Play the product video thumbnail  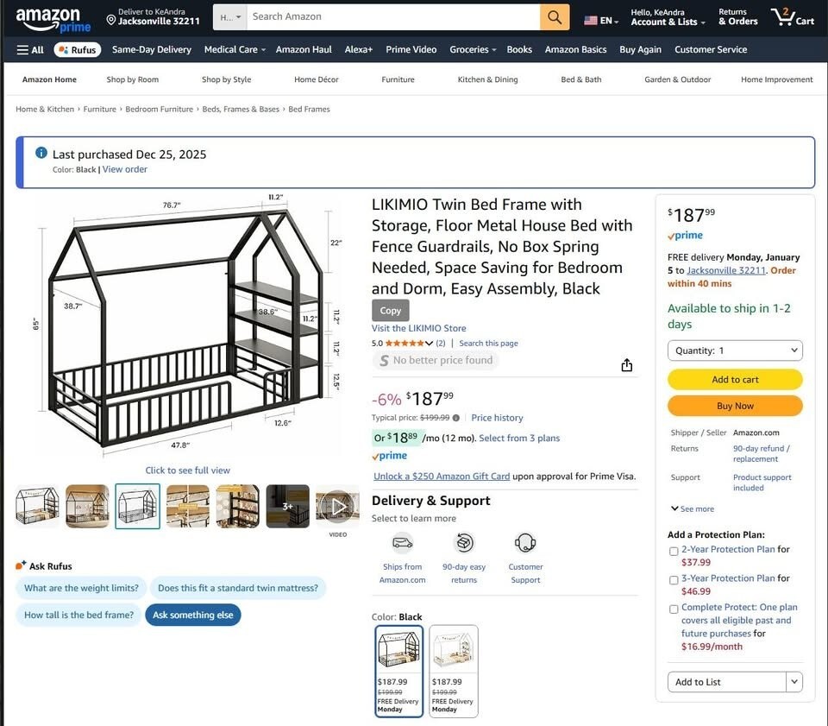coord(337,506)
